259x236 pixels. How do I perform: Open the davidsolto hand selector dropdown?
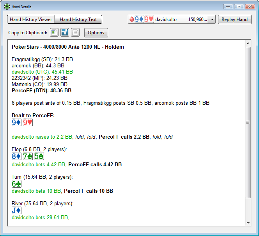[x=172, y=19]
